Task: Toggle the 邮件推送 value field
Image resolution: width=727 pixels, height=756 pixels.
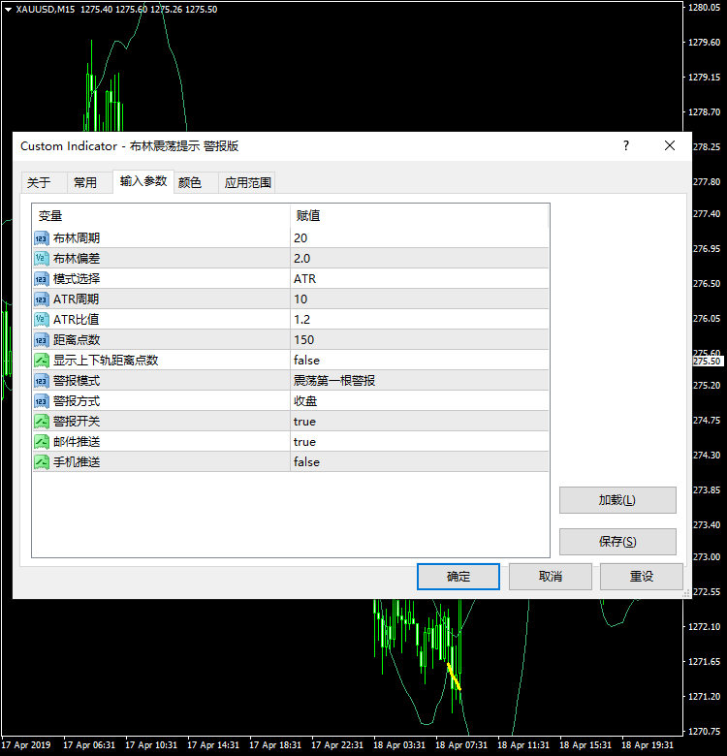Action: [x=419, y=442]
